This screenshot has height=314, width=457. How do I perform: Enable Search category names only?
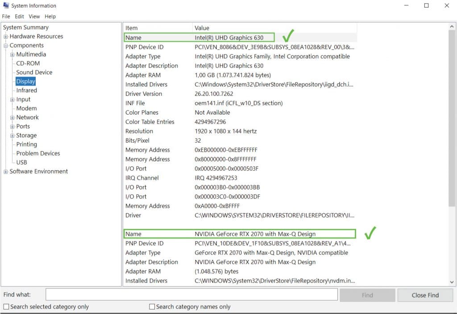tap(152, 307)
